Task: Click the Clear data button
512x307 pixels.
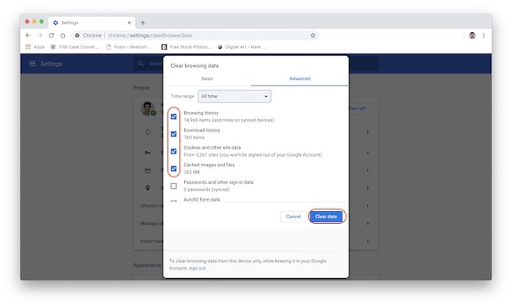Action: [x=326, y=217]
